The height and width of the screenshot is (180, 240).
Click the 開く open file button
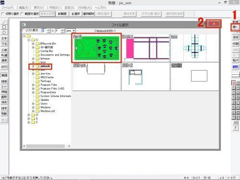tap(235, 27)
